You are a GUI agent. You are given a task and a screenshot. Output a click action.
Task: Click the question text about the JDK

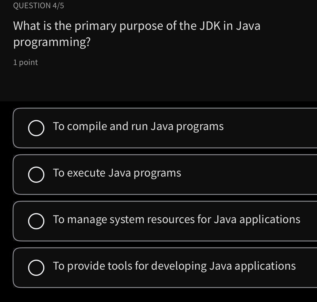pyautogui.click(x=137, y=33)
